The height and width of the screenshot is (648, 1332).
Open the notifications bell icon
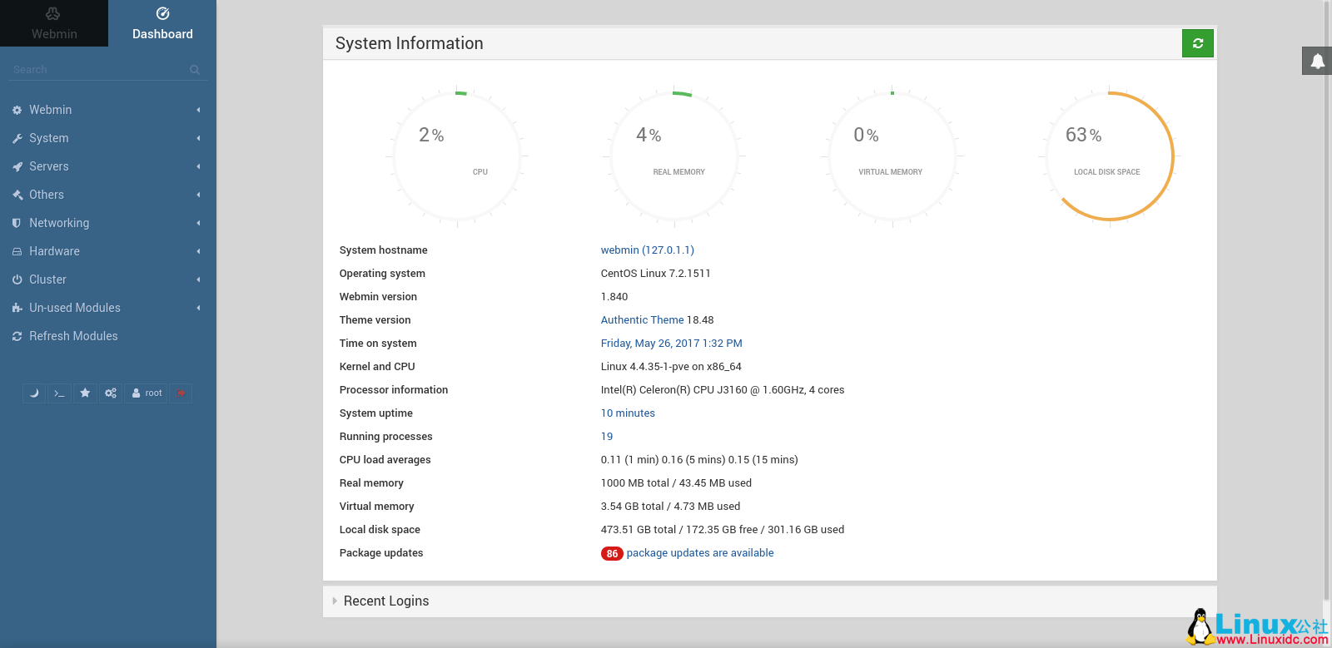(1317, 61)
